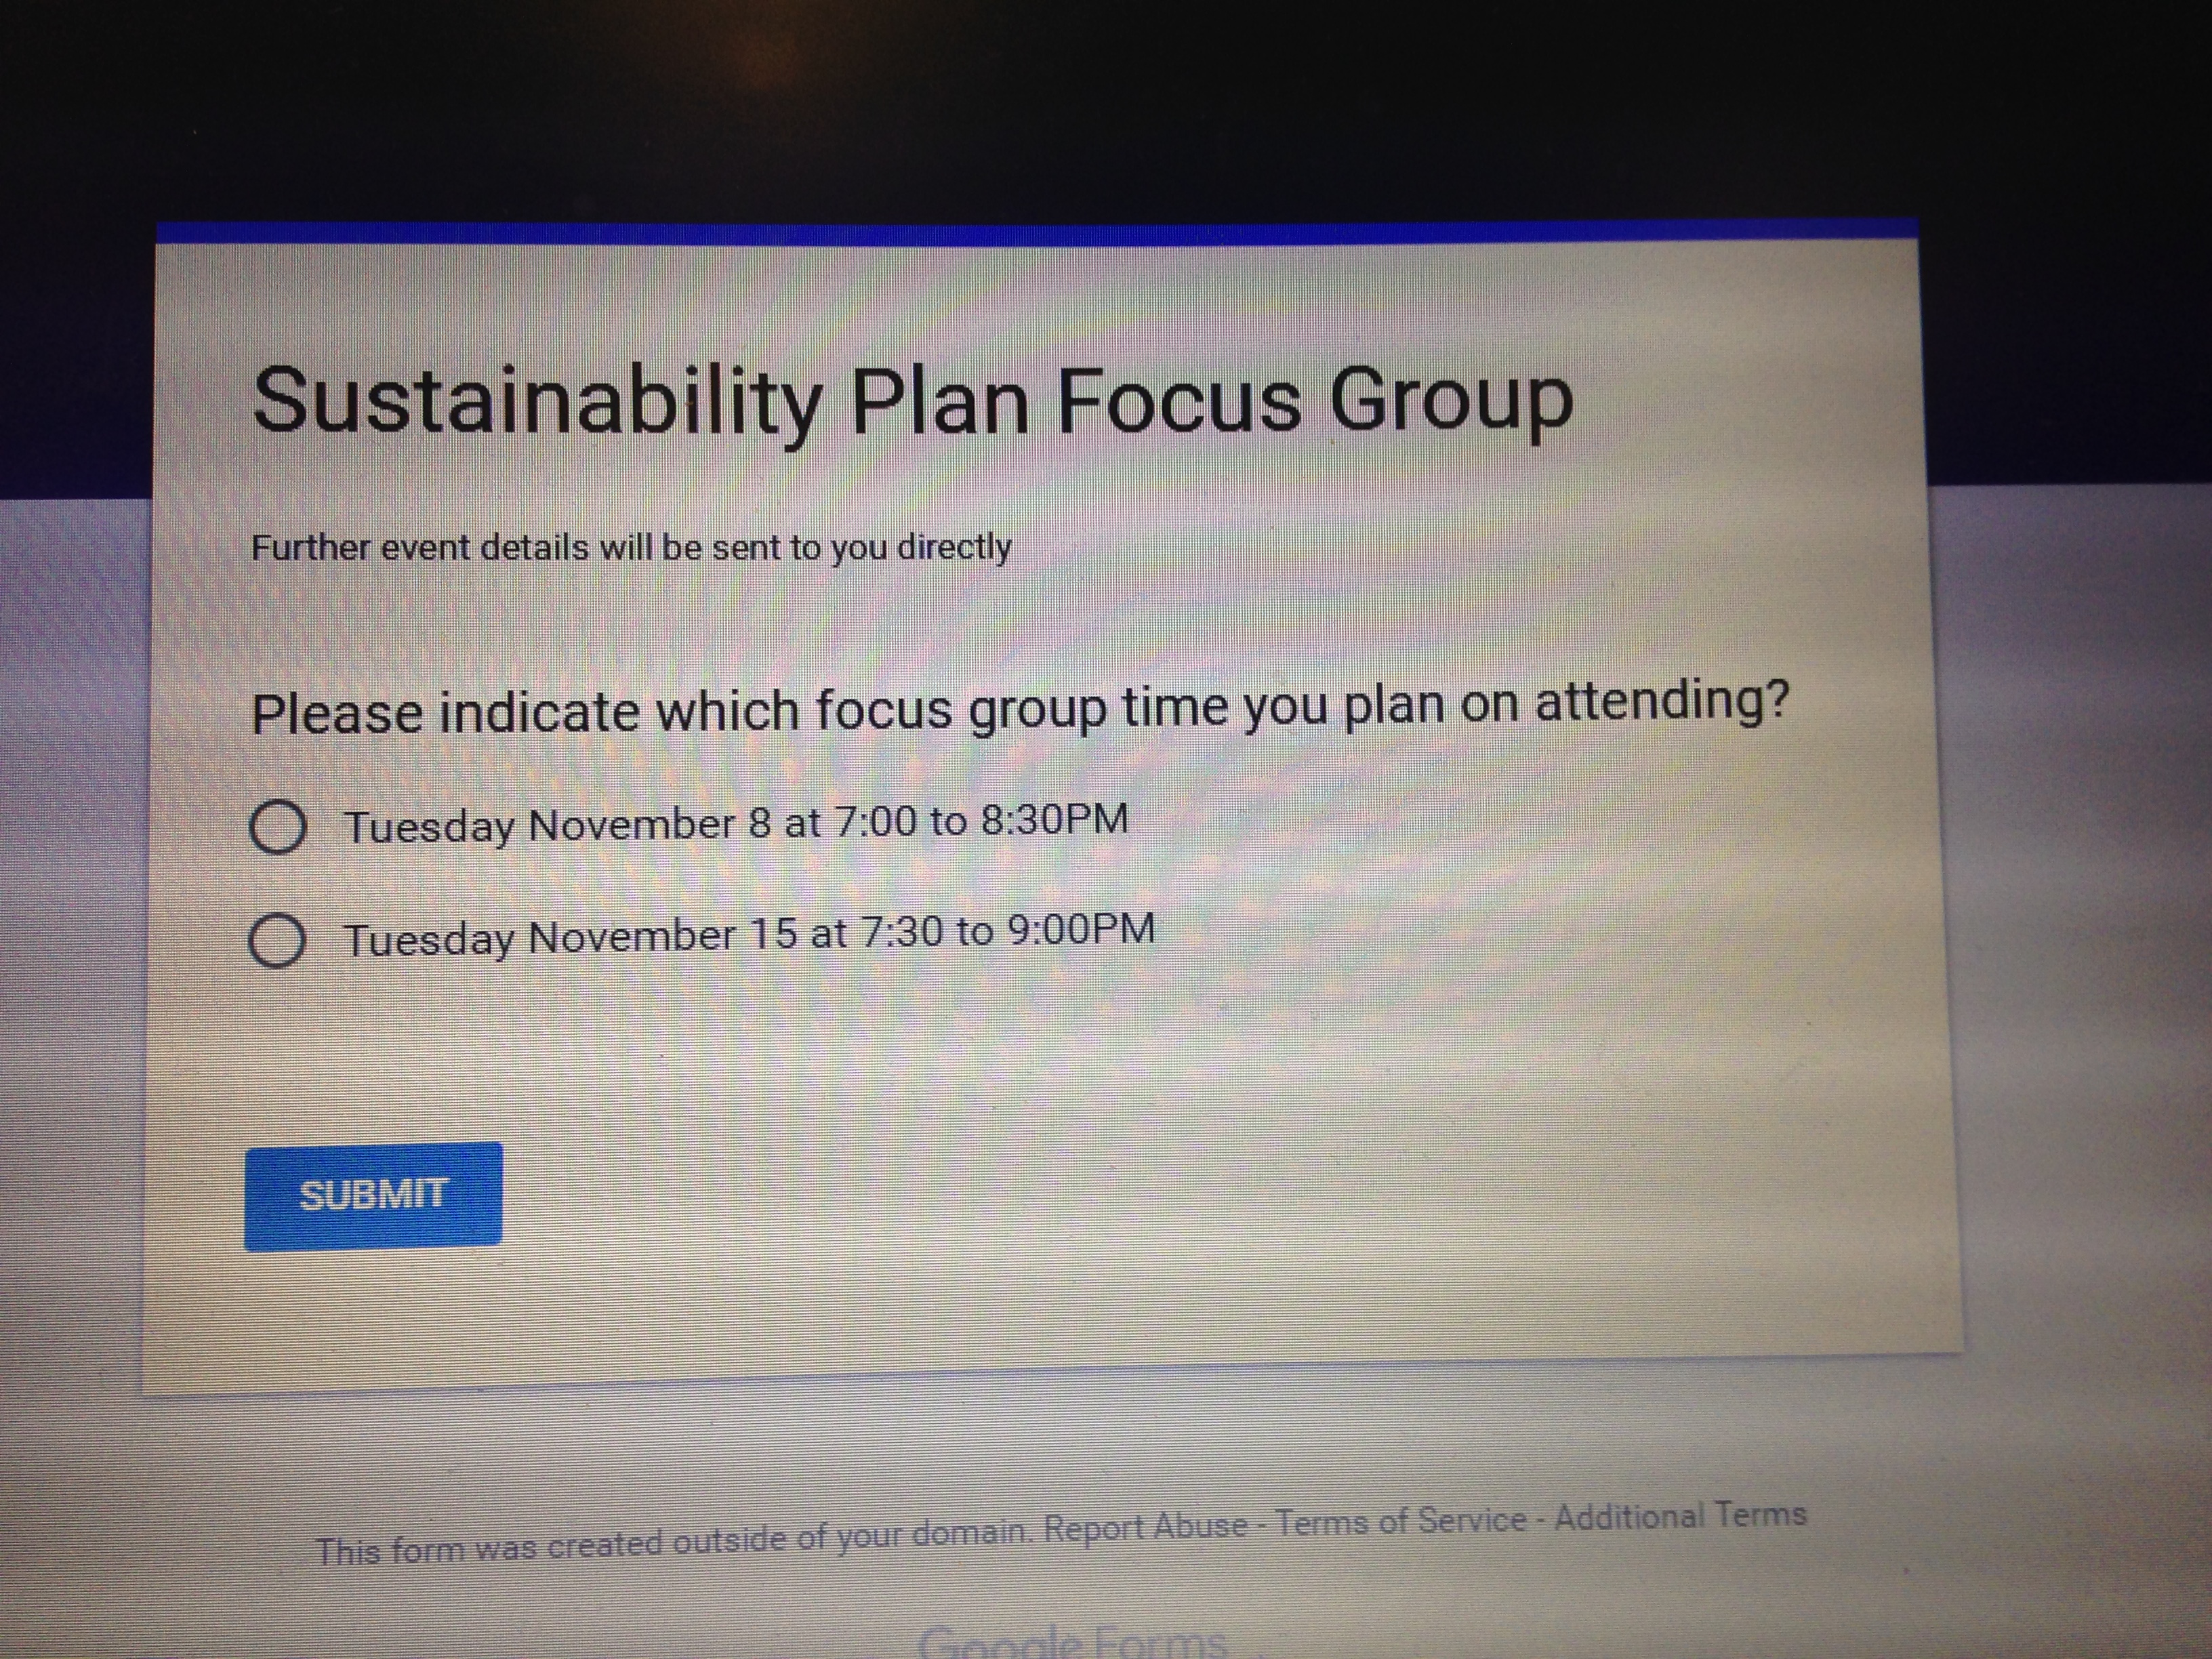Click the "November 15 at 7:30" option label
Image resolution: width=2212 pixels, height=1659 pixels.
click(x=749, y=935)
